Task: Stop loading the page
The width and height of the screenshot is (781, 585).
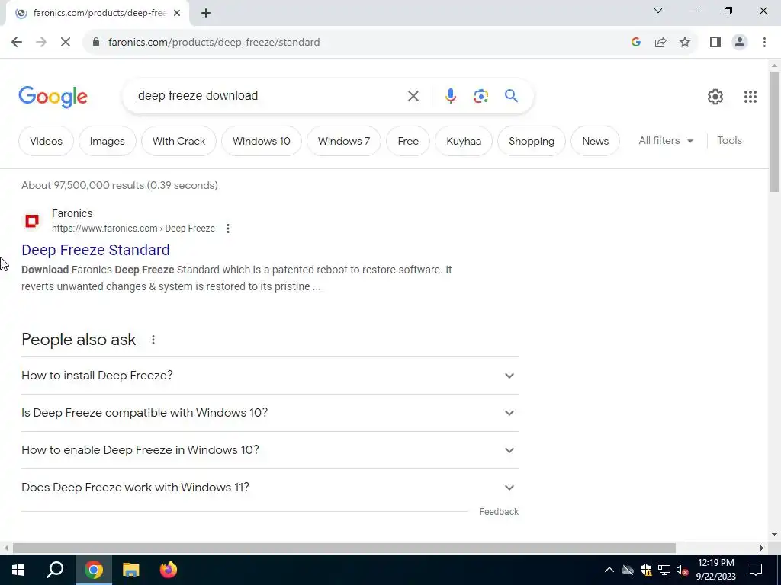Action: [x=66, y=43]
